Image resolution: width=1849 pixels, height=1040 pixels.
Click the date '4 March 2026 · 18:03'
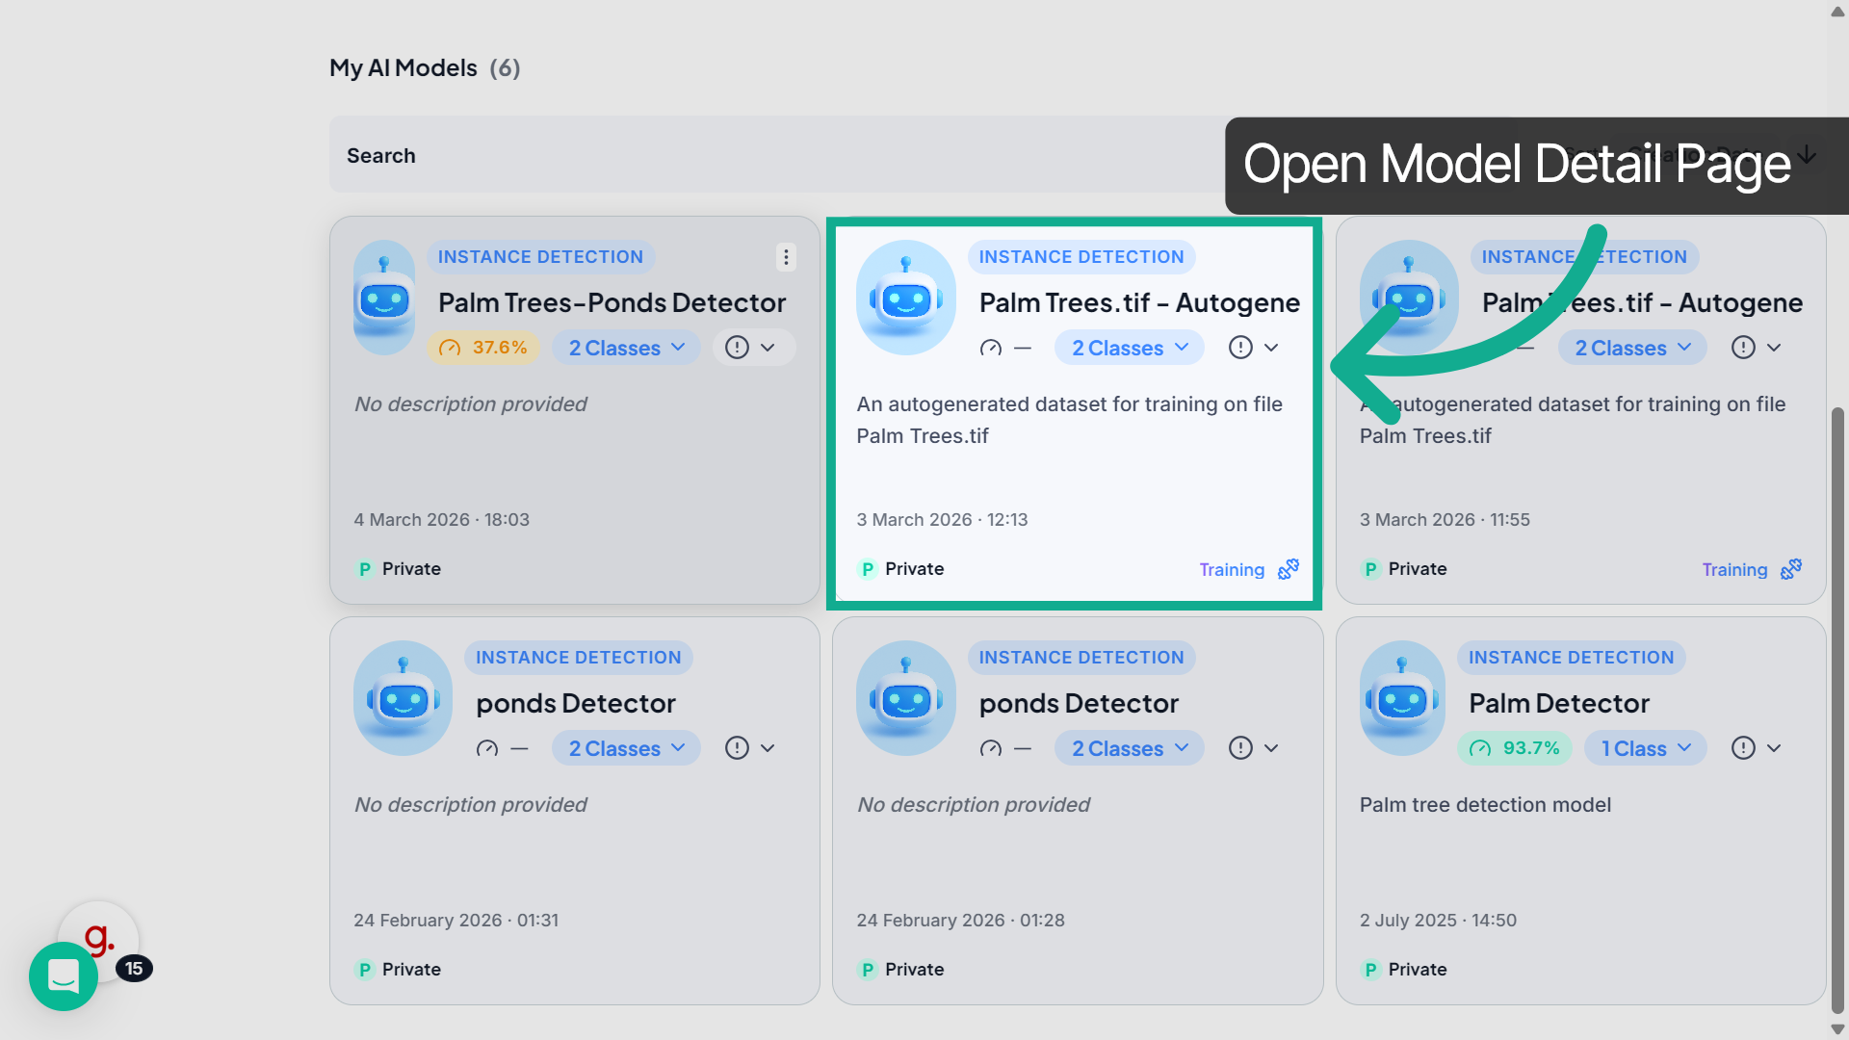point(442,519)
